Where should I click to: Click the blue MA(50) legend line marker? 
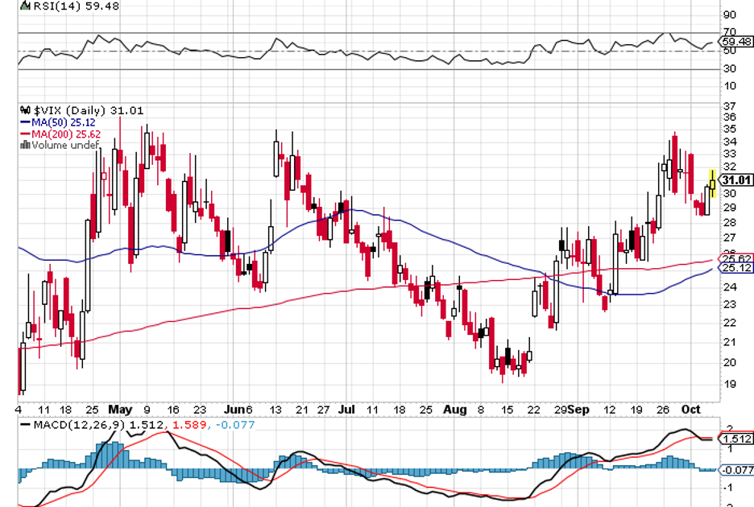point(24,122)
